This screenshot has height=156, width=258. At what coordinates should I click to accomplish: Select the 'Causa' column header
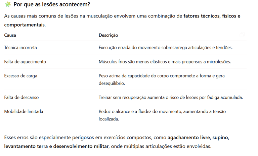point(10,35)
